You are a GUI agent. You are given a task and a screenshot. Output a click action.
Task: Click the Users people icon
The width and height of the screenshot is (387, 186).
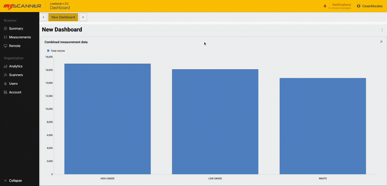[5, 84]
